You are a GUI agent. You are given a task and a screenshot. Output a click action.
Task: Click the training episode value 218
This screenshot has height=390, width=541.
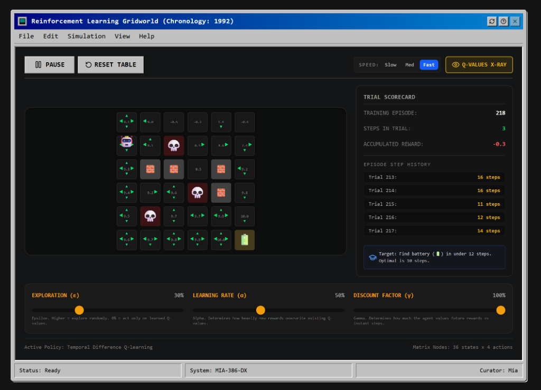500,113
